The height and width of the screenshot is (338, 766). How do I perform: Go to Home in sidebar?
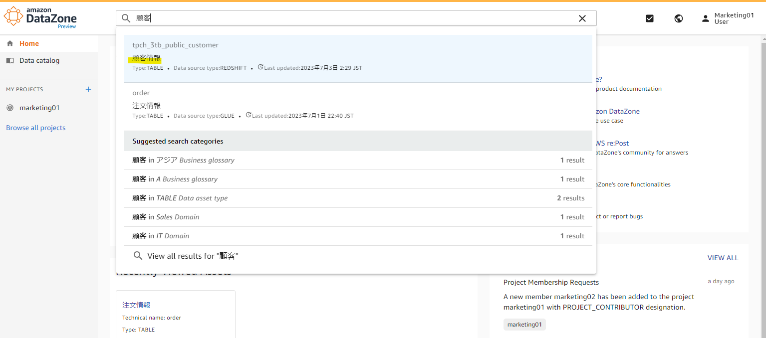(49, 43)
